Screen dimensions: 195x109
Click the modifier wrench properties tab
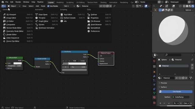point(154,76)
